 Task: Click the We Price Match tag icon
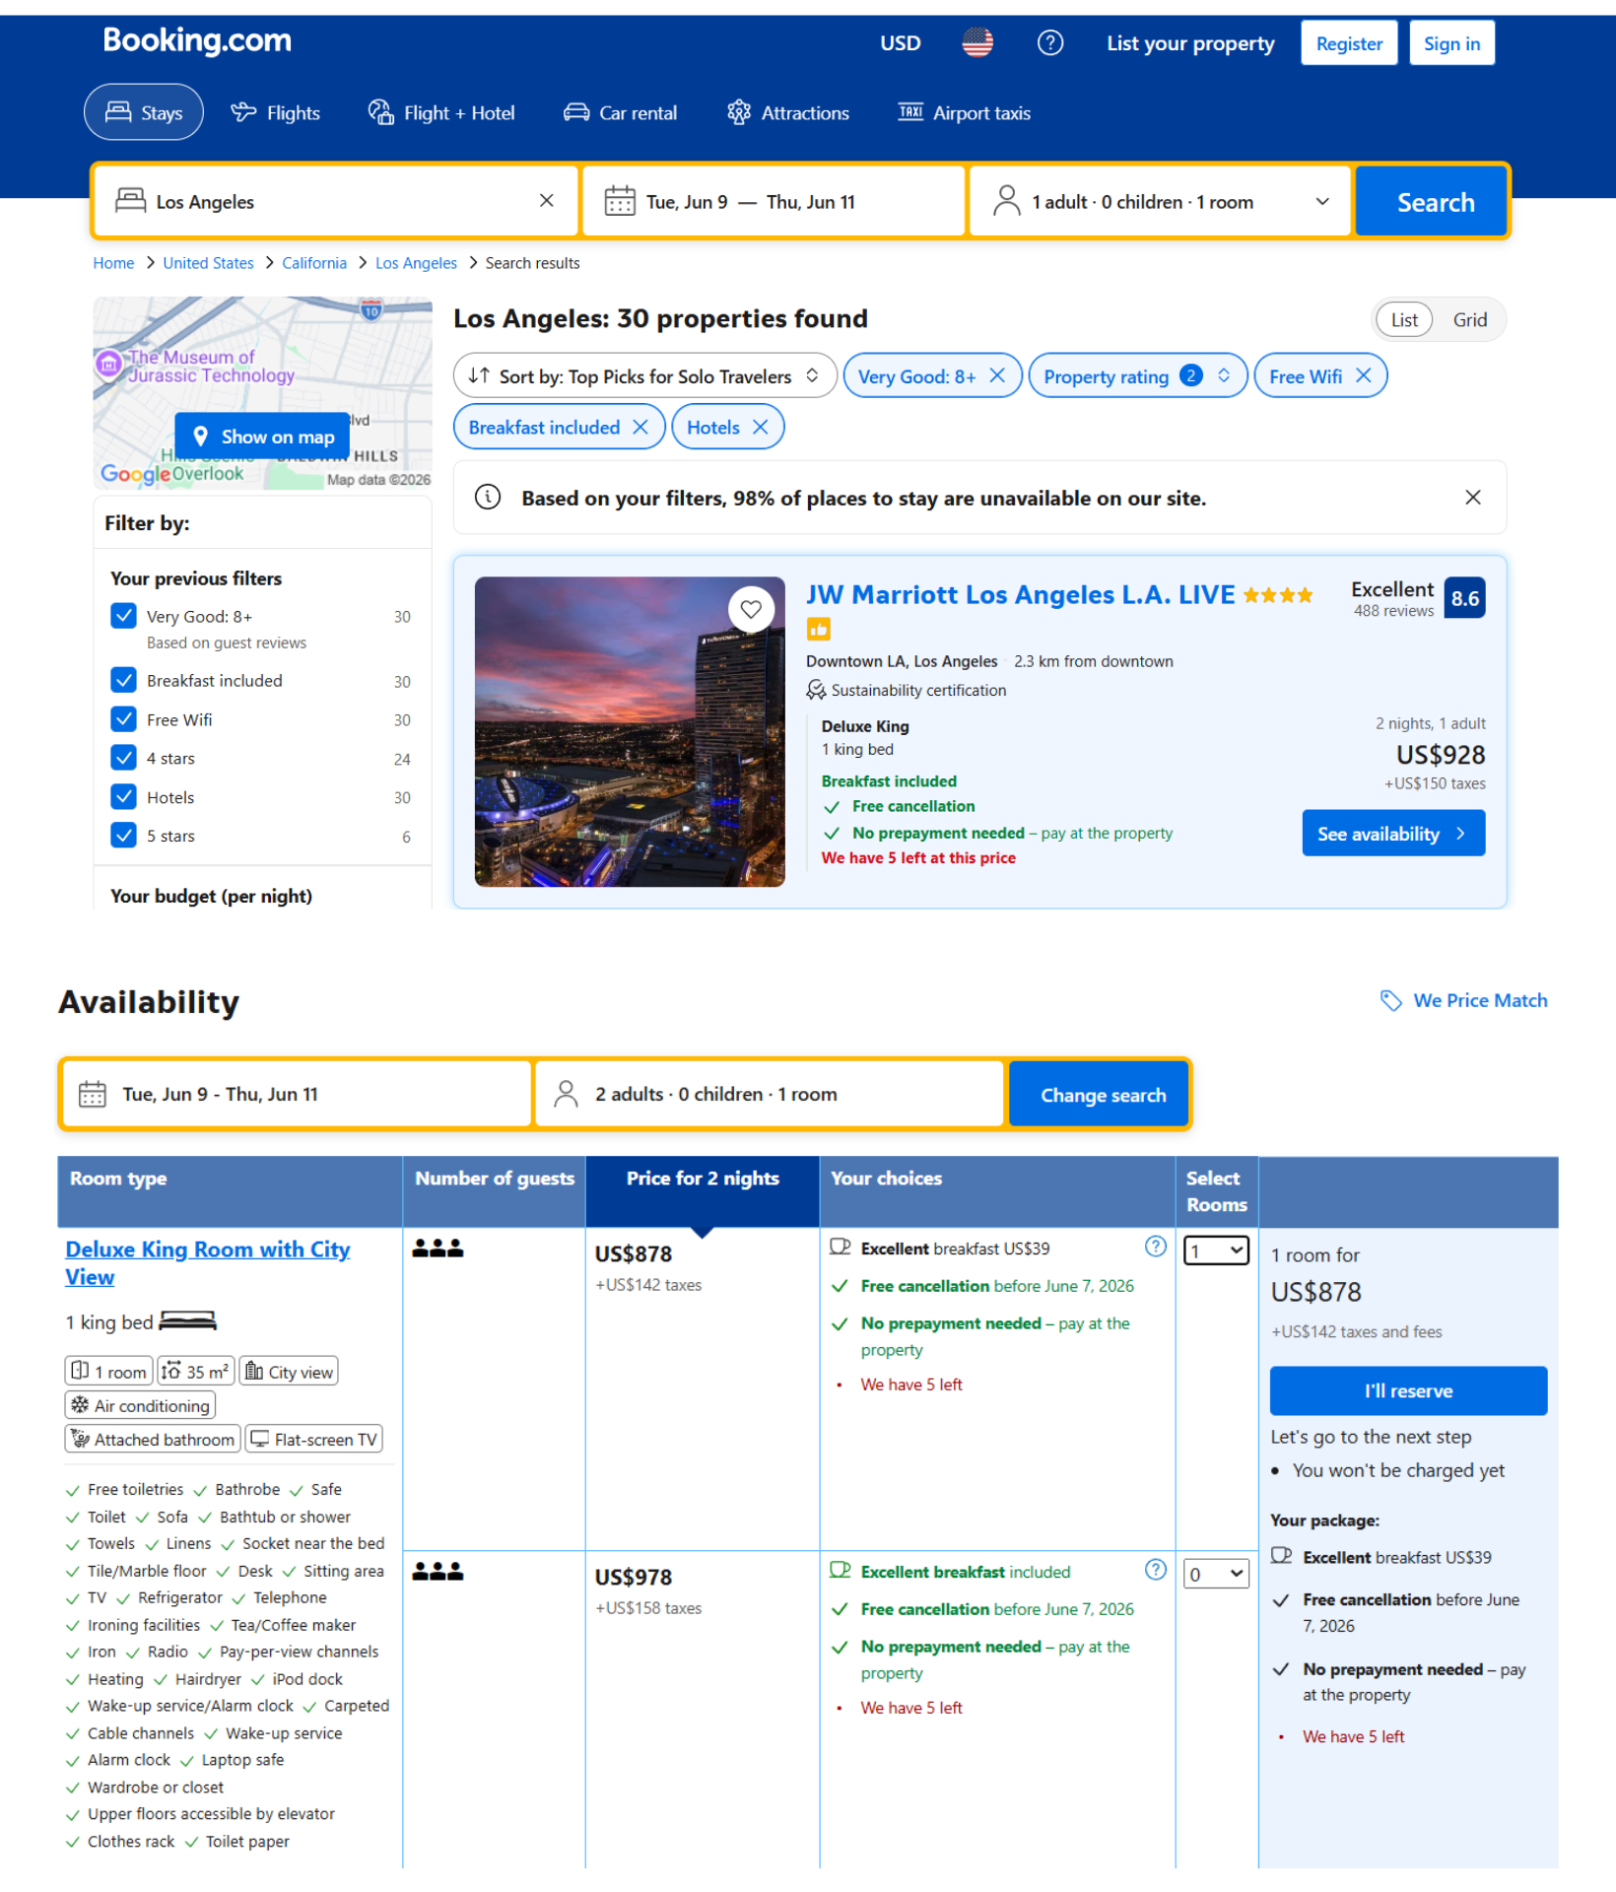(x=1390, y=1001)
